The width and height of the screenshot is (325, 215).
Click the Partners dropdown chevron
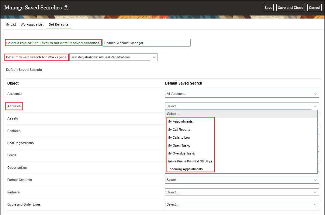[x=315, y=192]
